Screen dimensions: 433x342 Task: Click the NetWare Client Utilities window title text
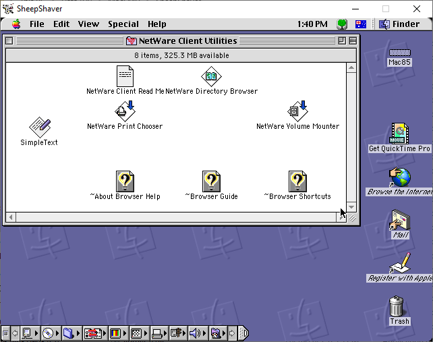click(x=187, y=41)
